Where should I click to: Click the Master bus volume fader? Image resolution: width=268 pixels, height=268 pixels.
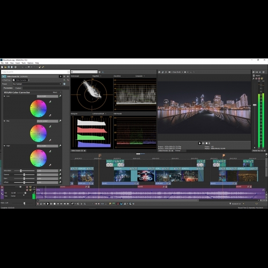pyautogui.click(x=255, y=105)
